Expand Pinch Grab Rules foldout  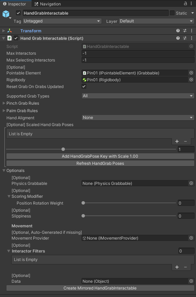[x=4, y=103]
